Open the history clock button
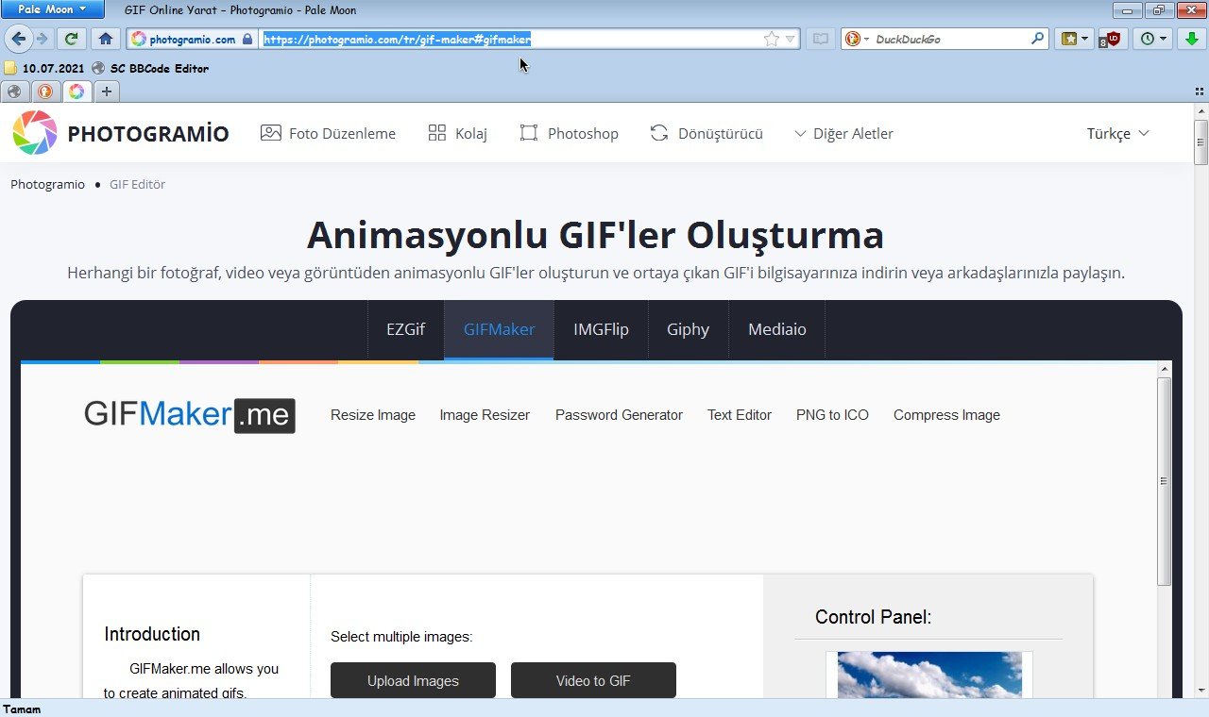 click(x=1153, y=39)
